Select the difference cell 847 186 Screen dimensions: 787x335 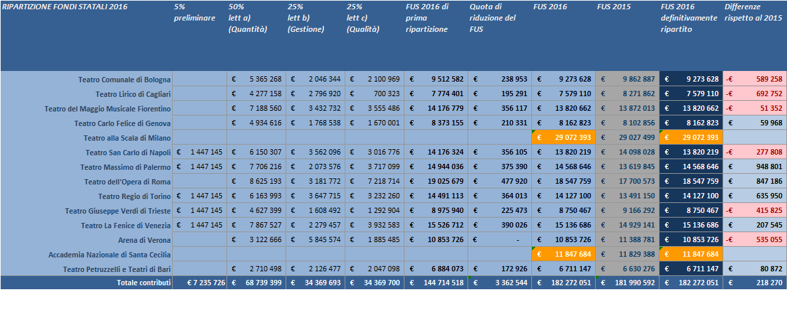pyautogui.click(x=754, y=181)
